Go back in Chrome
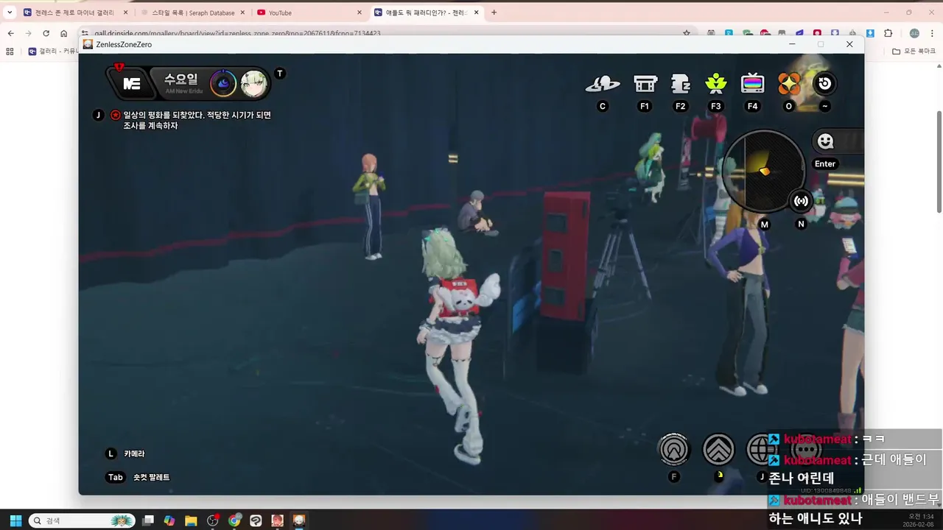Screen dimensions: 943x530 pos(10,33)
